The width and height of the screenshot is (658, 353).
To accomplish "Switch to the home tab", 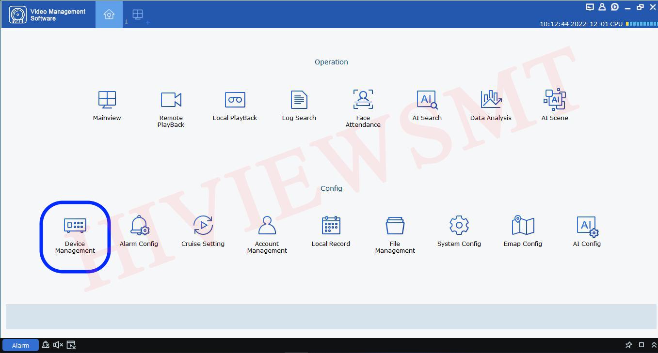I will coord(109,15).
